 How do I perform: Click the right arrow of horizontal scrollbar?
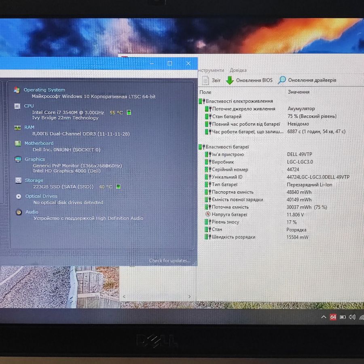coord(189,296)
